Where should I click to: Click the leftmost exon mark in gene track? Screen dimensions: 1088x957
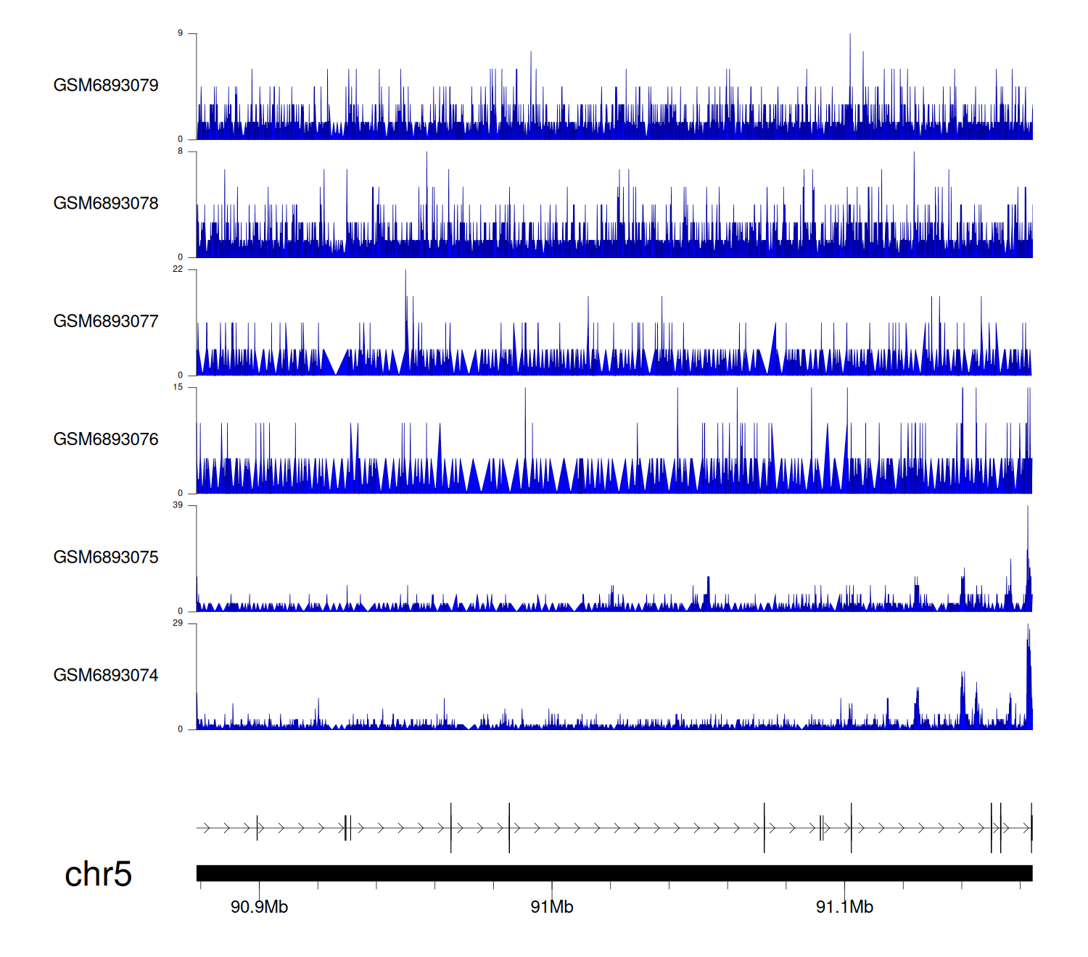pyautogui.click(x=257, y=827)
